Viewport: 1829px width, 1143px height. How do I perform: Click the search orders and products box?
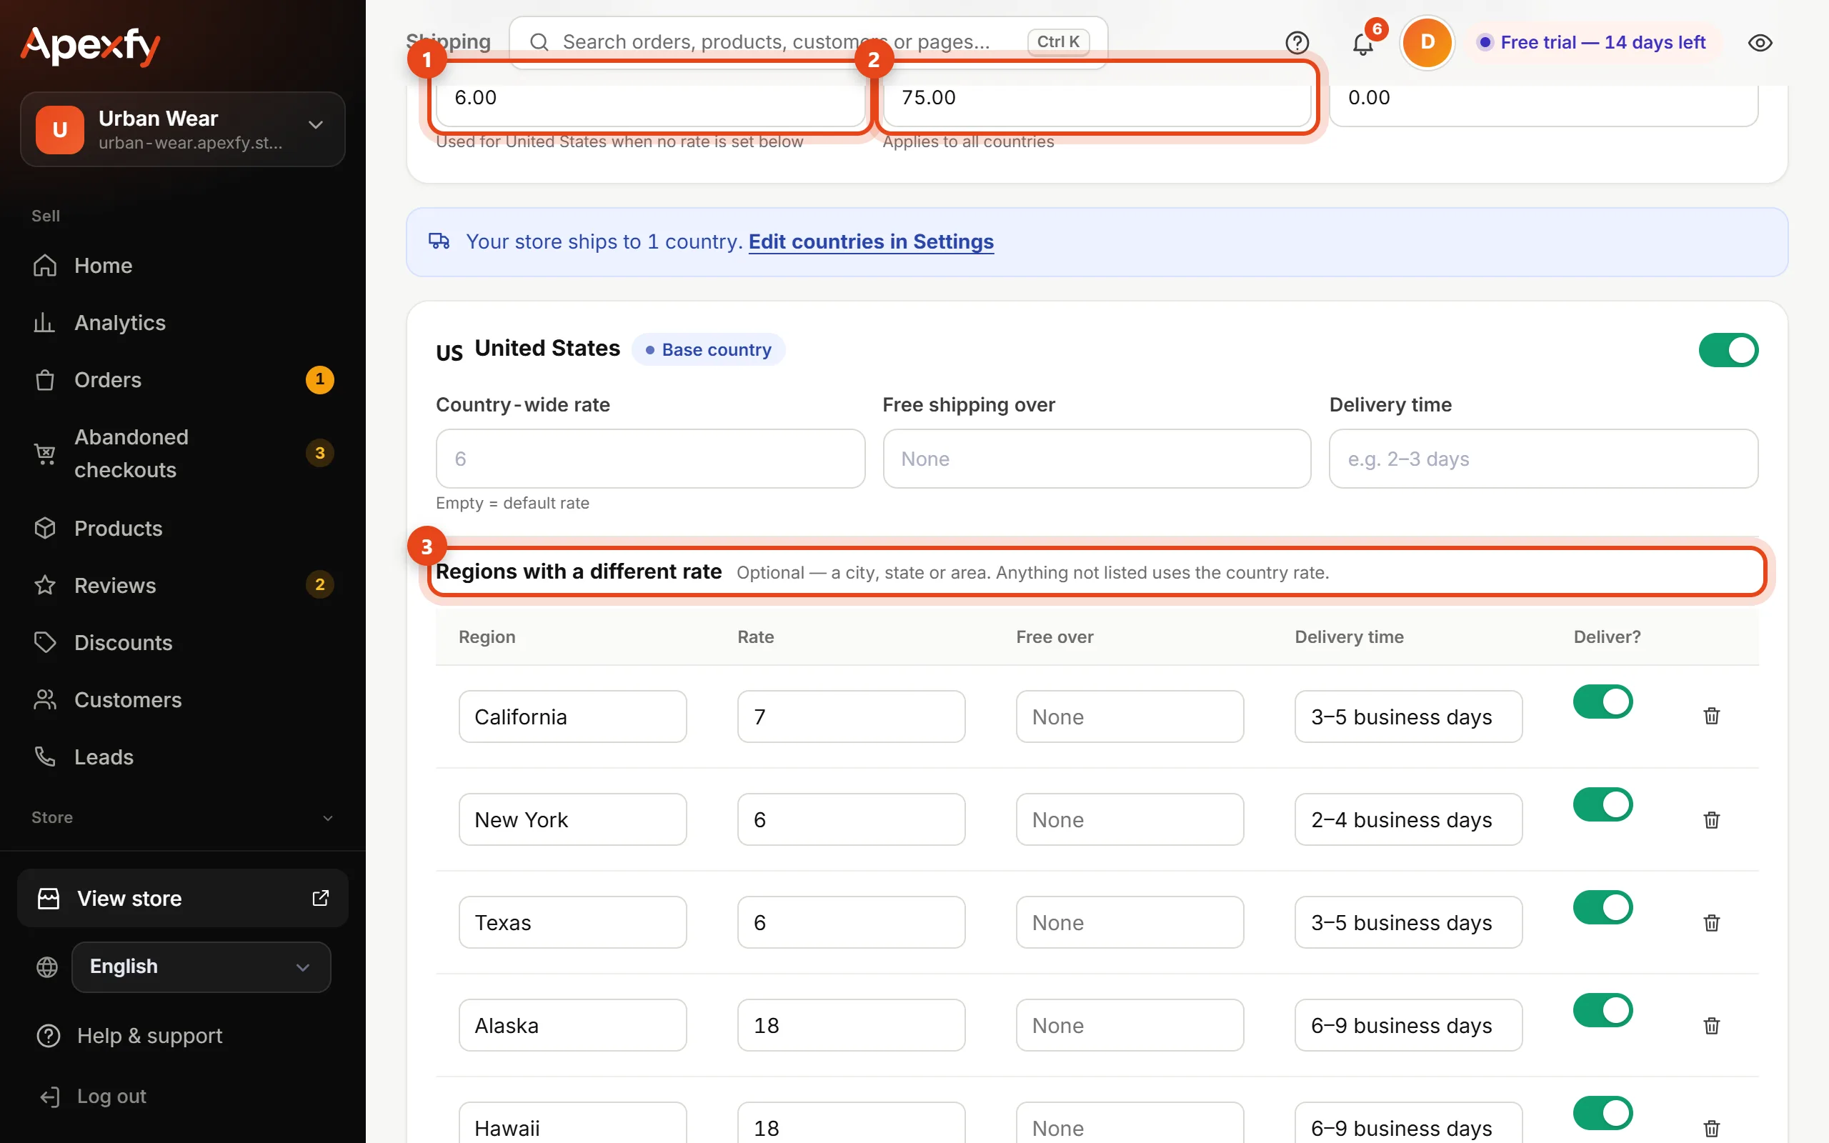[x=808, y=42]
